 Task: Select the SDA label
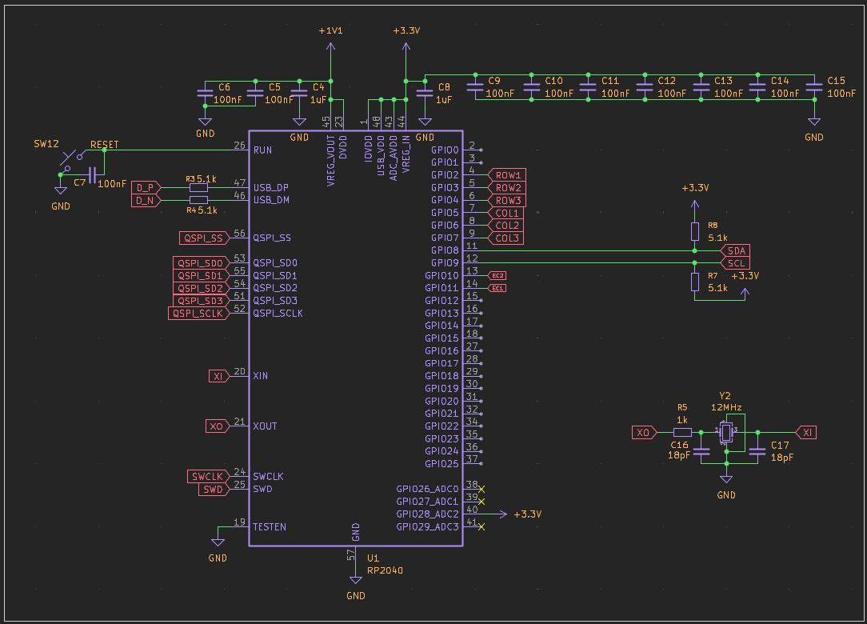(x=735, y=250)
